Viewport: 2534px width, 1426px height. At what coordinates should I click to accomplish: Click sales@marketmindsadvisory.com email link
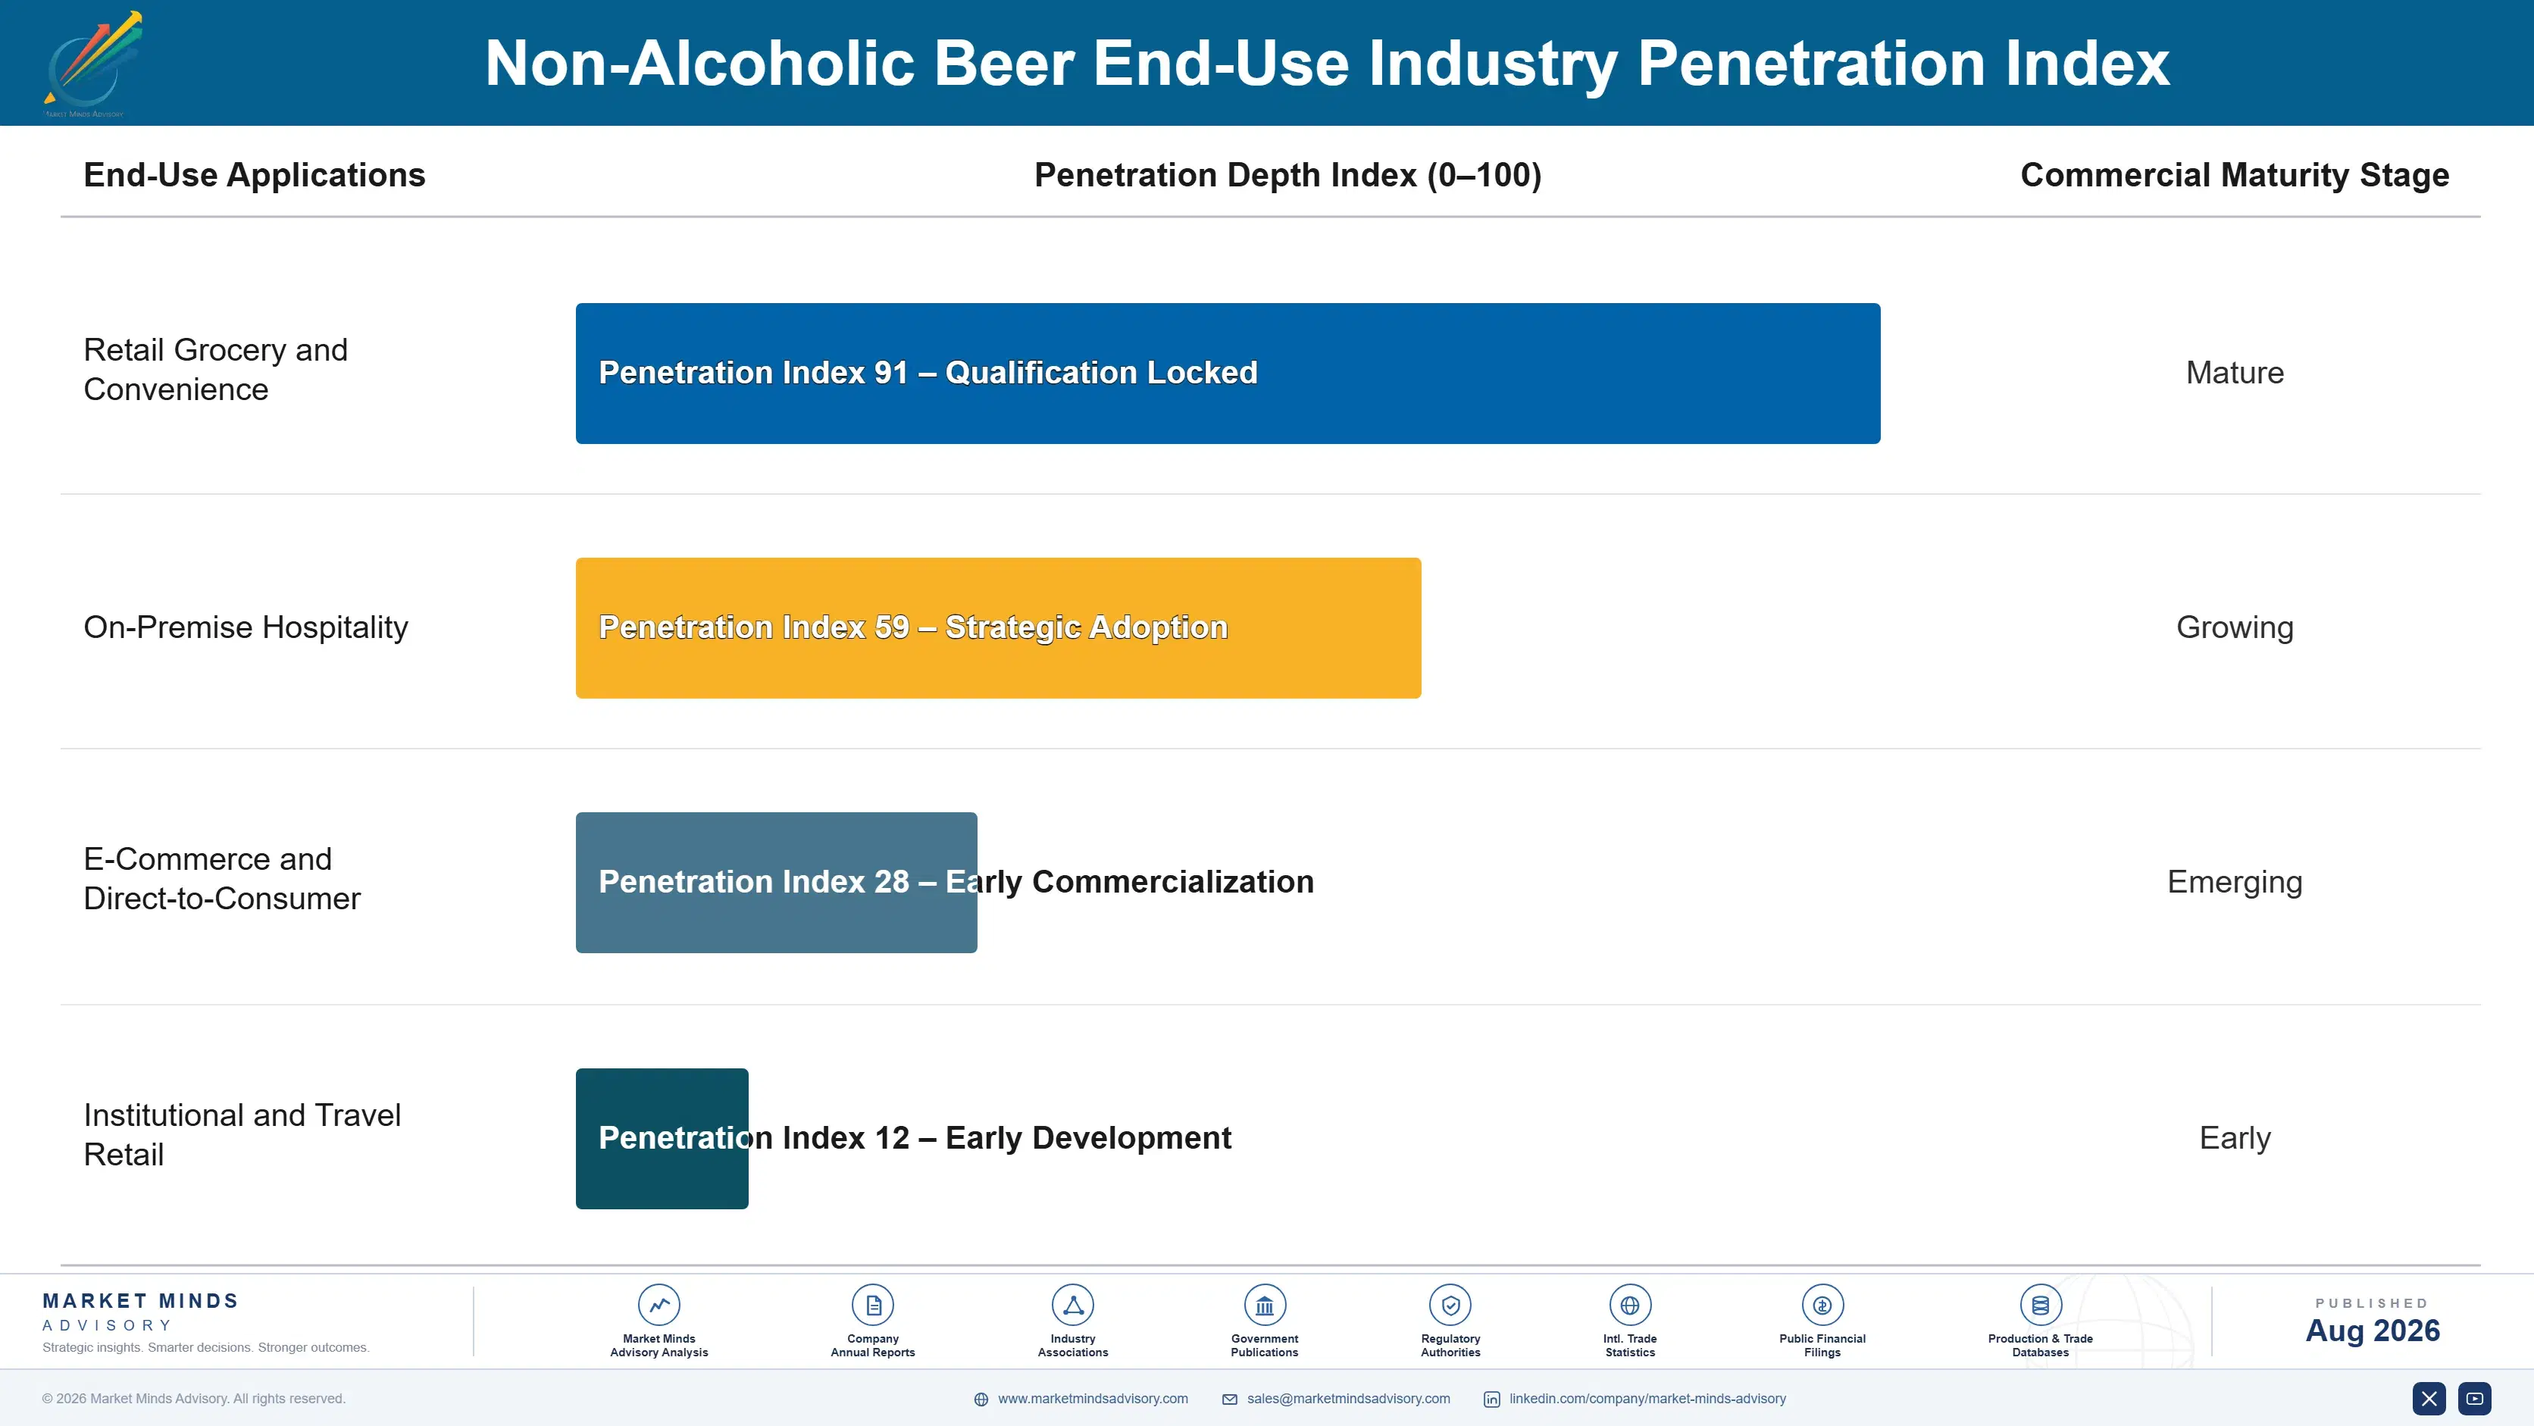click(x=1349, y=1399)
